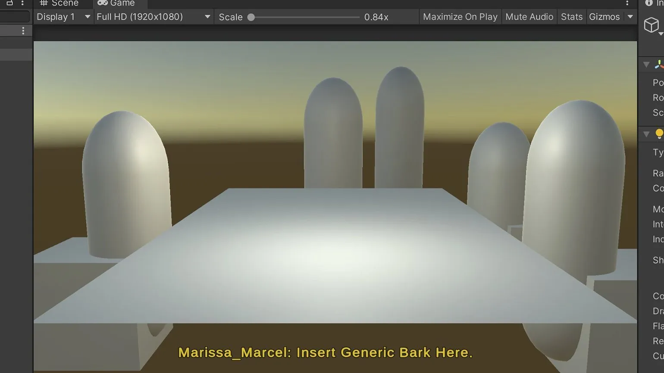Toggle Mute Audio in Game view
The width and height of the screenshot is (664, 373).
pyautogui.click(x=529, y=17)
